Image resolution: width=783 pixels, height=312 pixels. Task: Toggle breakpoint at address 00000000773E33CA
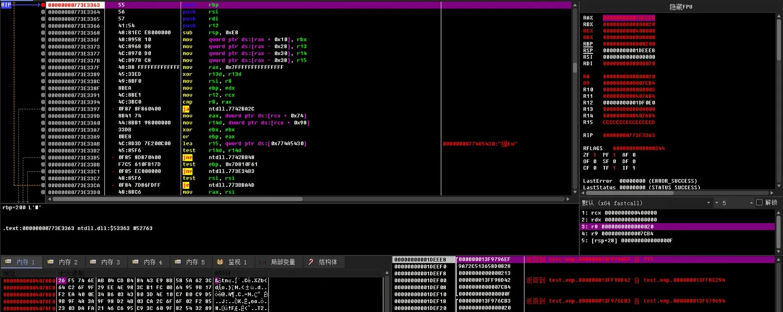click(43, 185)
